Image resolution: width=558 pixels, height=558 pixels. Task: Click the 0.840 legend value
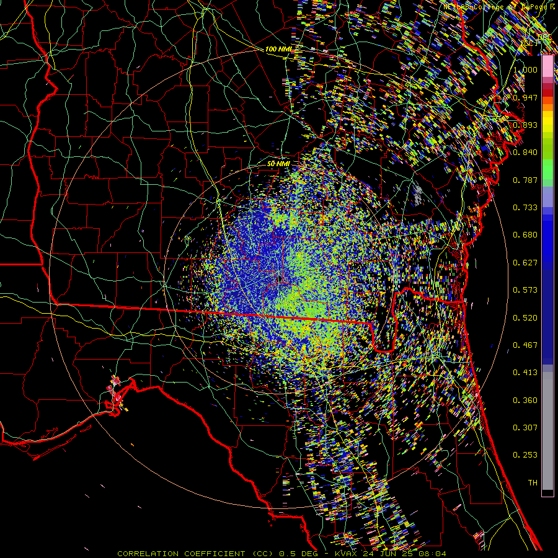click(525, 153)
